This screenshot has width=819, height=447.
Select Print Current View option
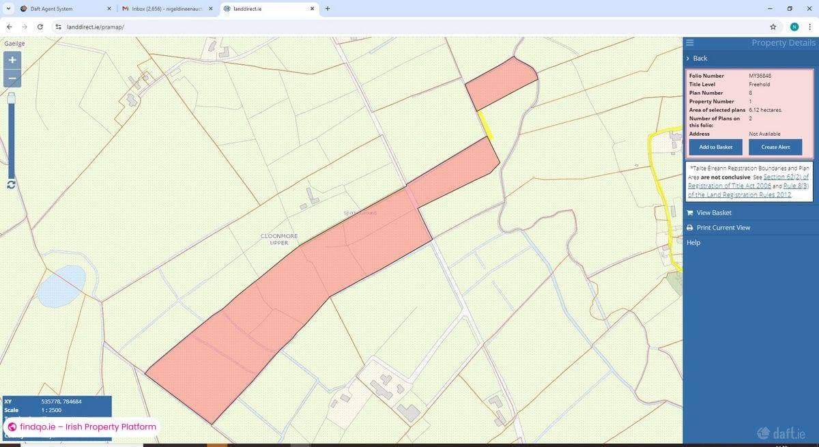pyautogui.click(x=723, y=228)
